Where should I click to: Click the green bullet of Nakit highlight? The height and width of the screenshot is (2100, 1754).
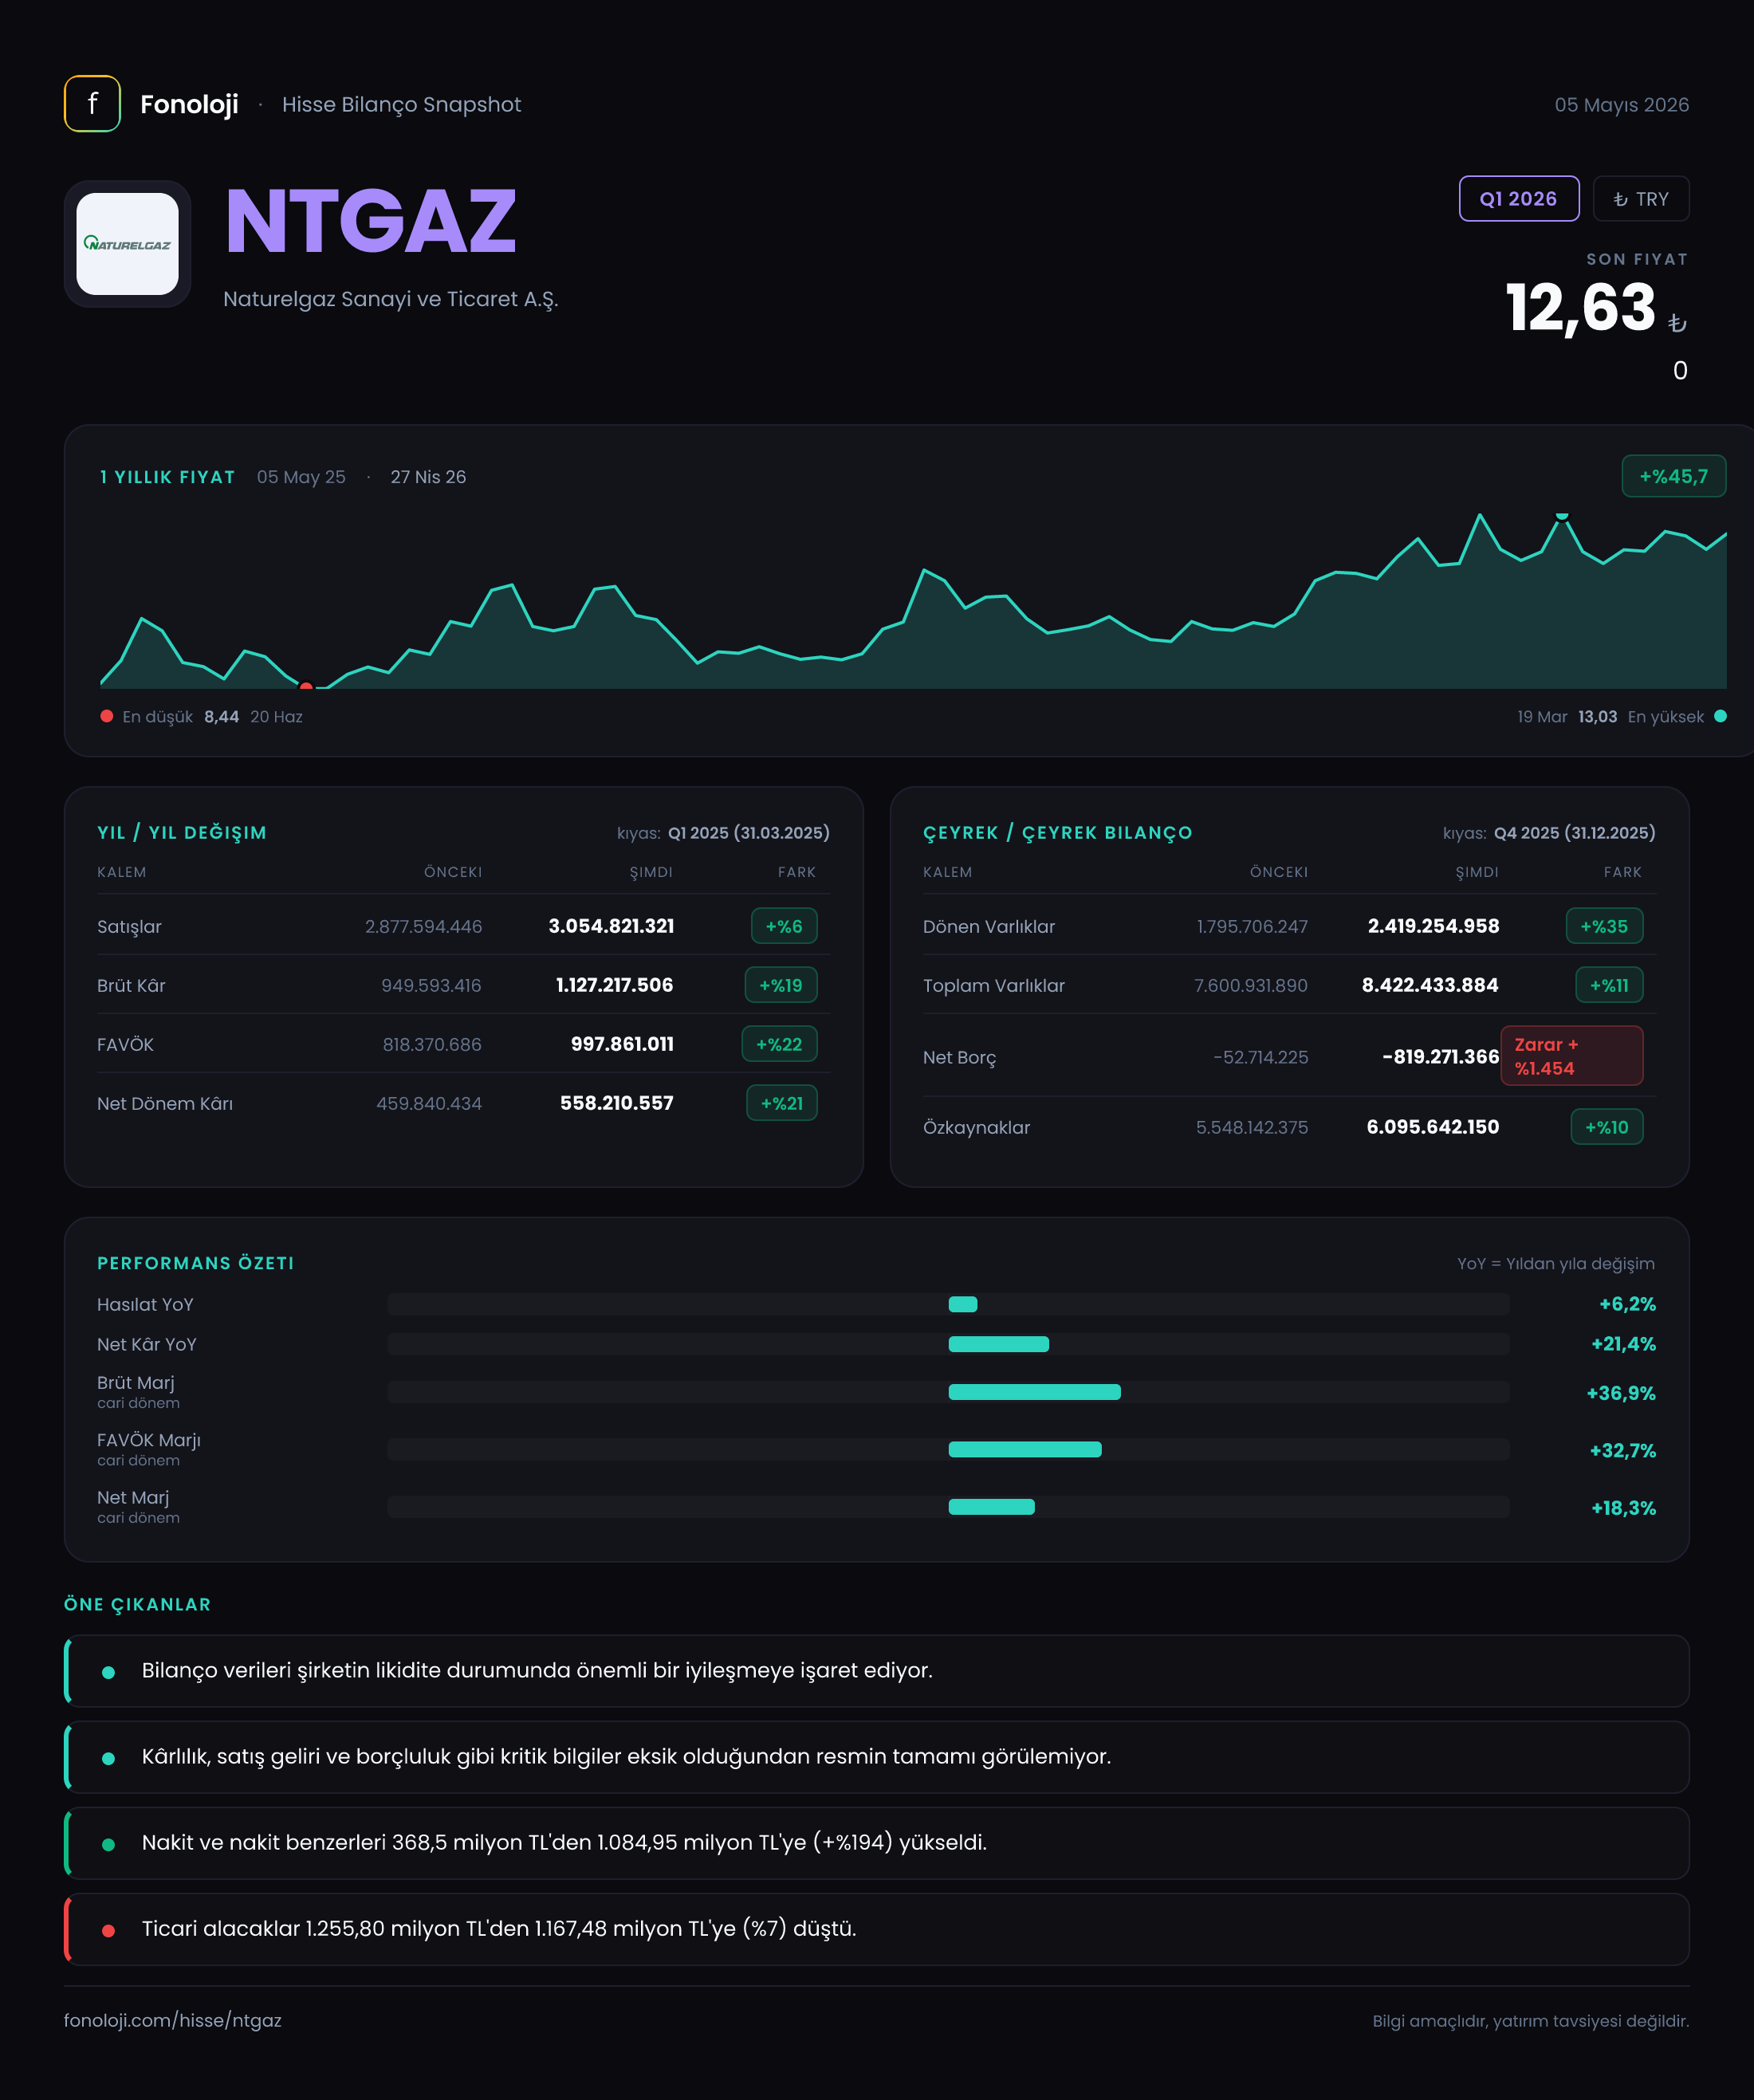pos(108,1845)
